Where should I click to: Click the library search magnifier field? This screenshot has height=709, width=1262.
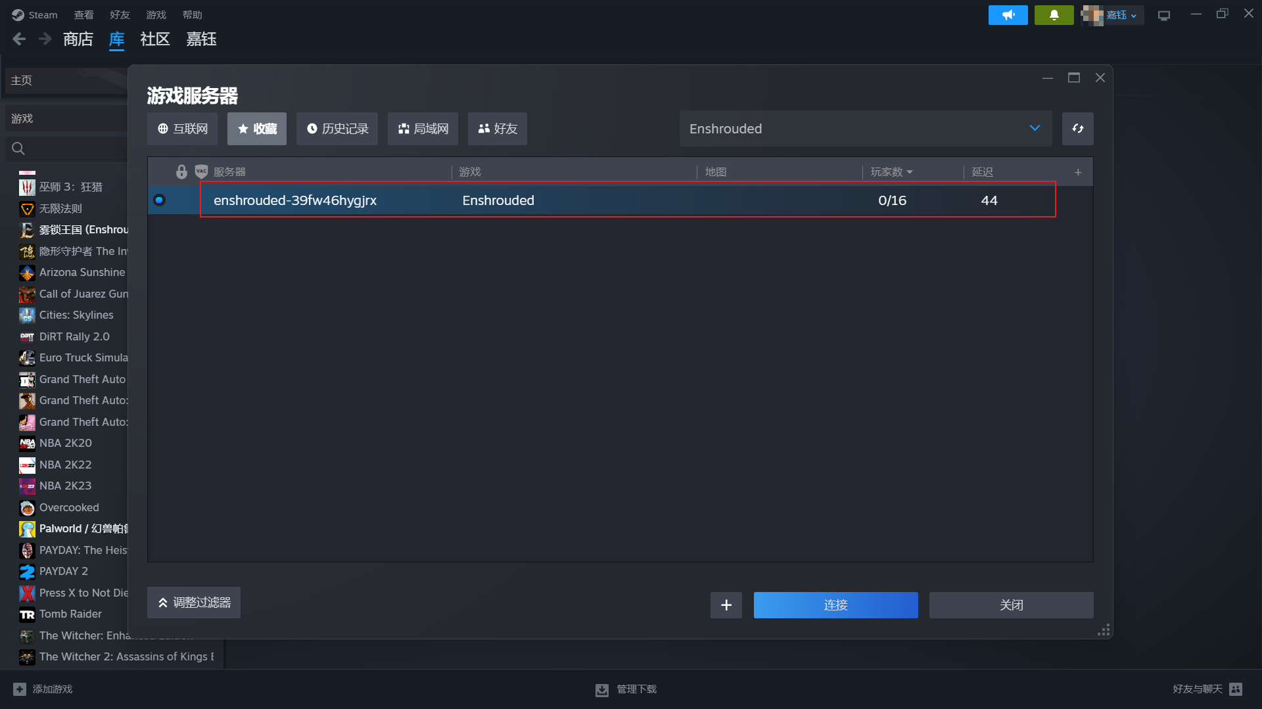tap(66, 149)
